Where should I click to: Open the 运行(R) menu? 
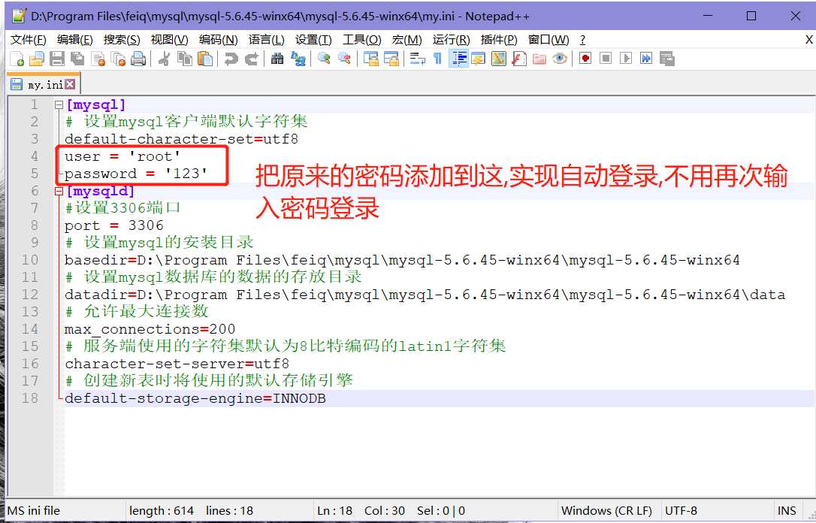pos(451,40)
